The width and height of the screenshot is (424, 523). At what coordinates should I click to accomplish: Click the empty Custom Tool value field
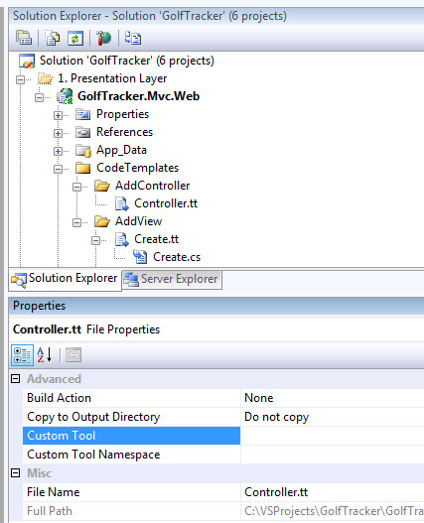point(333,436)
